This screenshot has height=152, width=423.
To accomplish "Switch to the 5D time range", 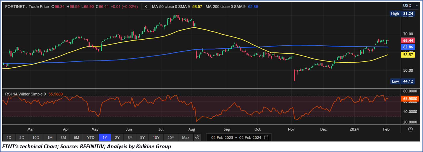I will pos(22,137).
